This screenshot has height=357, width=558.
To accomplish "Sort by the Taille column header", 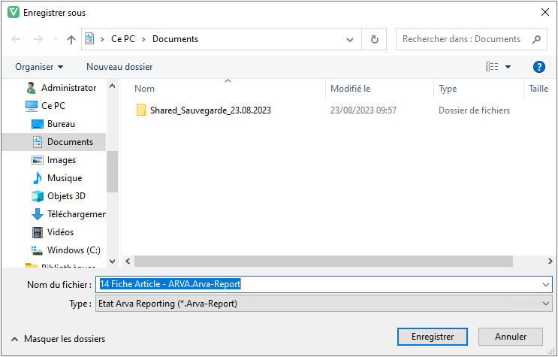I will (538, 89).
